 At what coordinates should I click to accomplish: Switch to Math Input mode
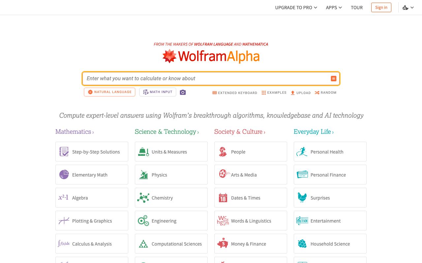click(158, 92)
